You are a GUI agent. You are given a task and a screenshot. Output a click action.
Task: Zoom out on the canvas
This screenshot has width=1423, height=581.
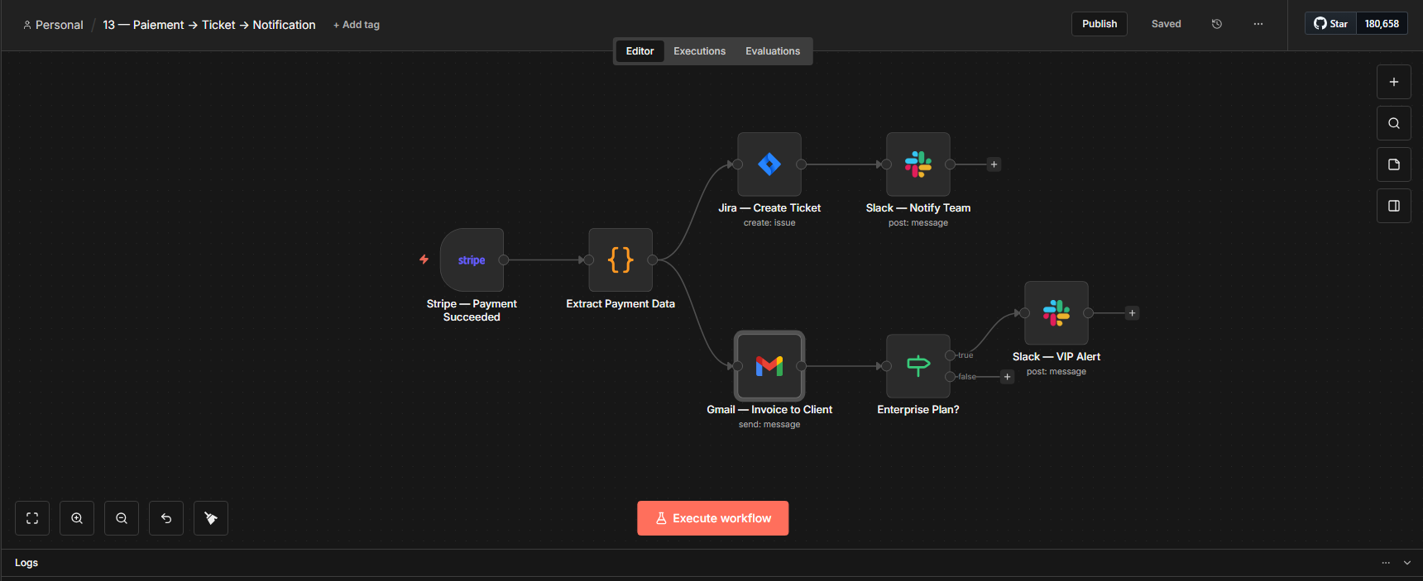(122, 518)
